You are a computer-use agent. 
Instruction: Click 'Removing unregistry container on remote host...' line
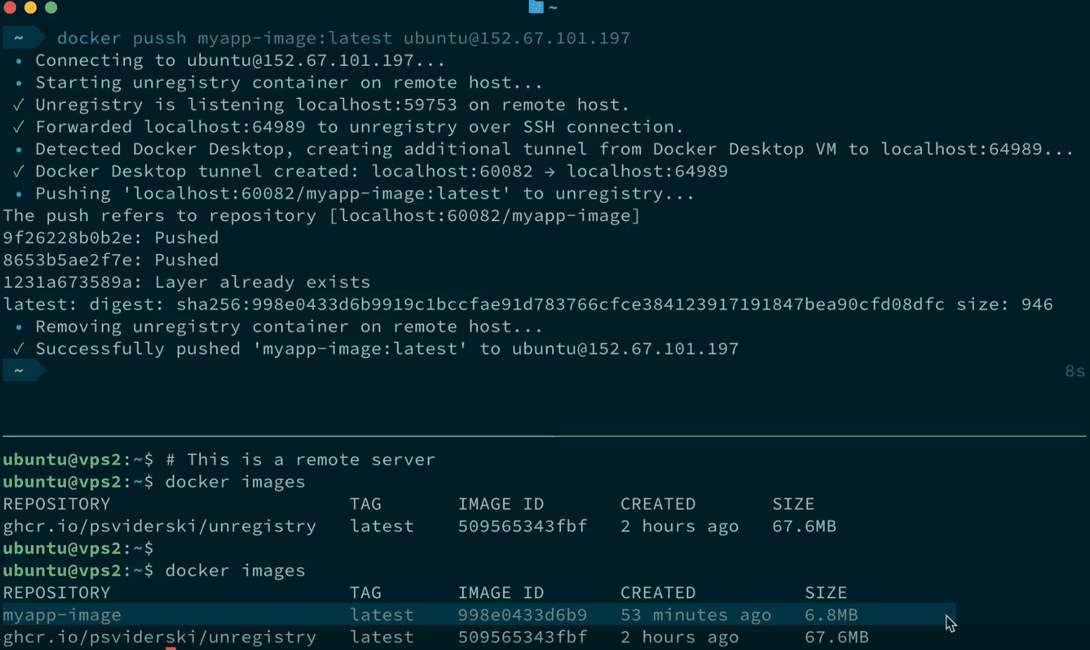coord(289,327)
